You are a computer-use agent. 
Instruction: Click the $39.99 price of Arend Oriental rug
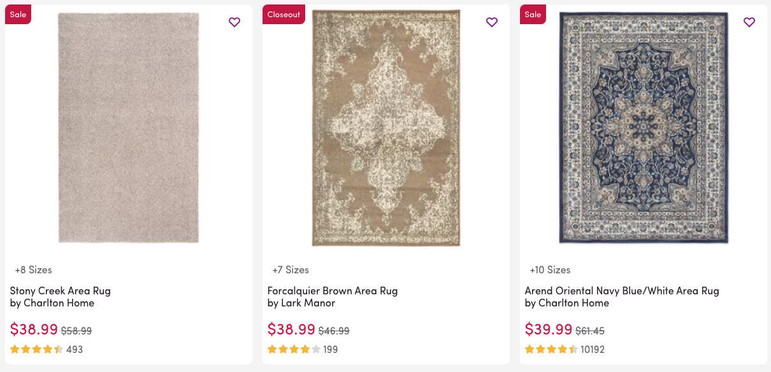point(549,329)
